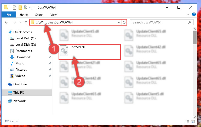Open the Share tab
The image size is (201, 127).
point(39,15)
